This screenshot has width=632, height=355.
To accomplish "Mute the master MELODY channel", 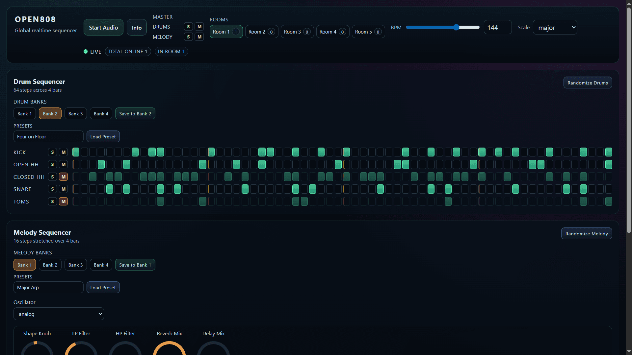I will coord(199,36).
